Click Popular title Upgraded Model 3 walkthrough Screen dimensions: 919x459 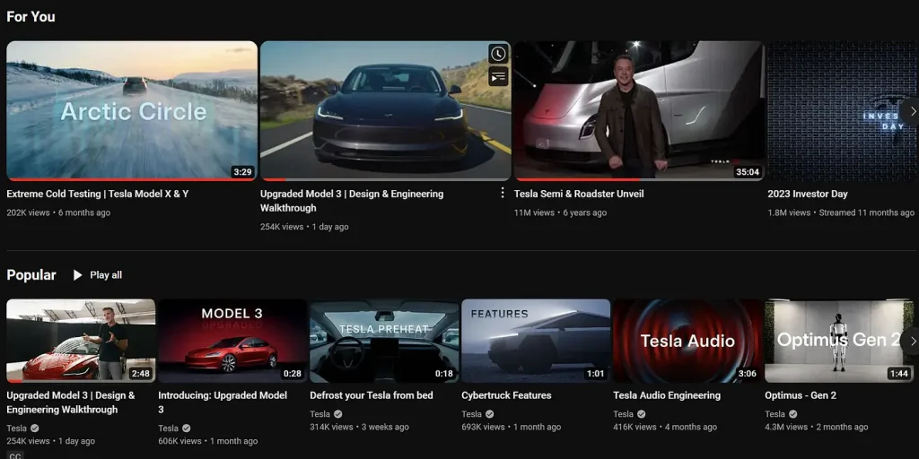tap(70, 403)
